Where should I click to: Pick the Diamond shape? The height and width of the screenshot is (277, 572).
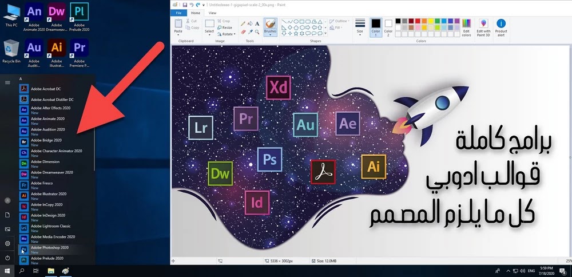point(290,27)
